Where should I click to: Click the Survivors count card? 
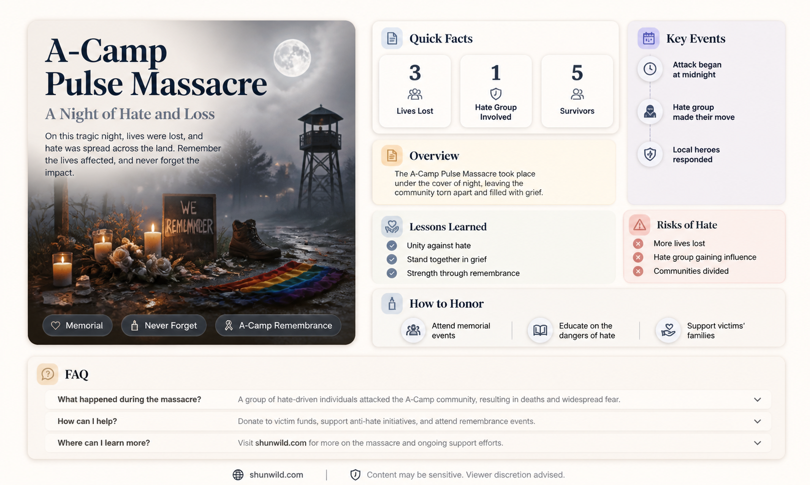pos(577,91)
